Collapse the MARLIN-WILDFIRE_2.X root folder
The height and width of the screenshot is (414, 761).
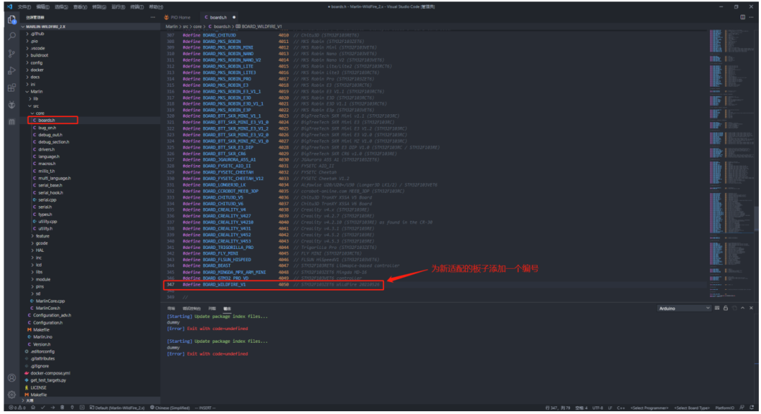(x=91, y=27)
